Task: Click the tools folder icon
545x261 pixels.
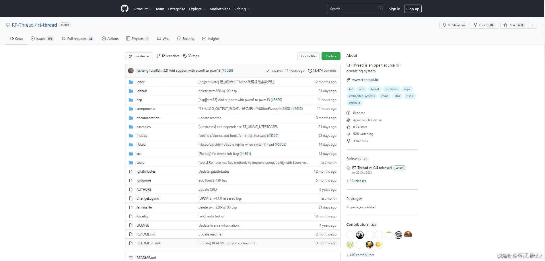Action: 131,163
